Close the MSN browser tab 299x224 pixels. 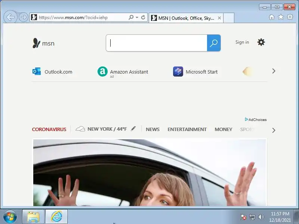click(x=219, y=18)
